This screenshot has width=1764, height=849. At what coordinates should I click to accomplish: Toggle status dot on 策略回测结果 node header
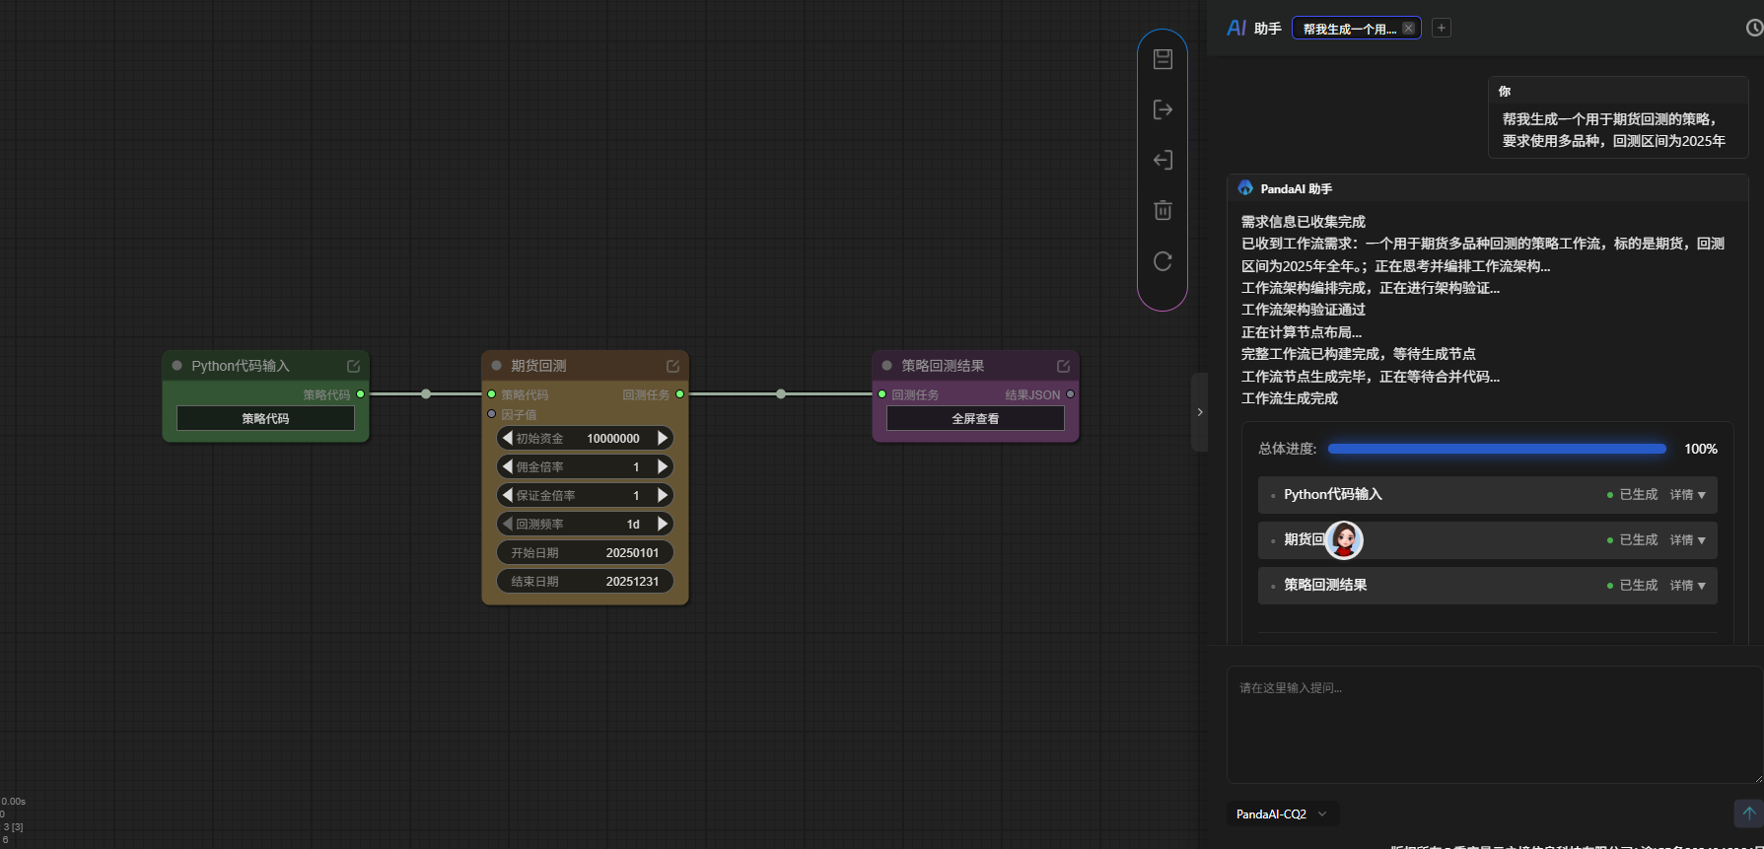[x=886, y=366]
